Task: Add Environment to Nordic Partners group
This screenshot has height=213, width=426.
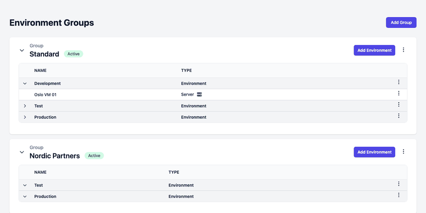Action: [x=374, y=152]
